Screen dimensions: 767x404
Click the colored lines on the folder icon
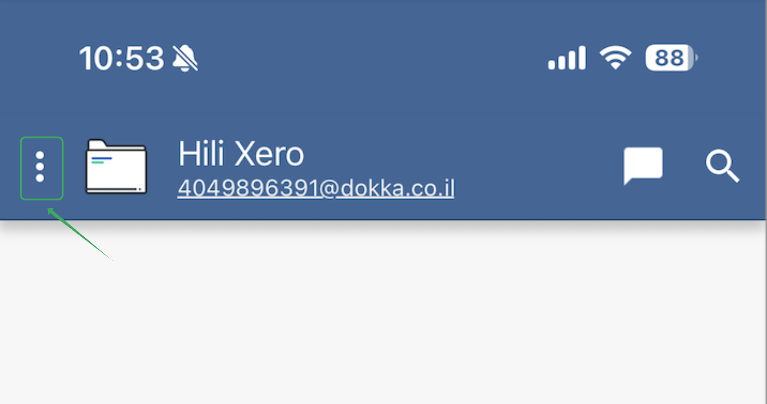click(101, 160)
